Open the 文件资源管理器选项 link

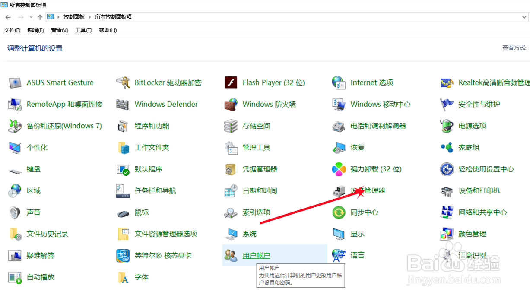pyautogui.click(x=166, y=234)
